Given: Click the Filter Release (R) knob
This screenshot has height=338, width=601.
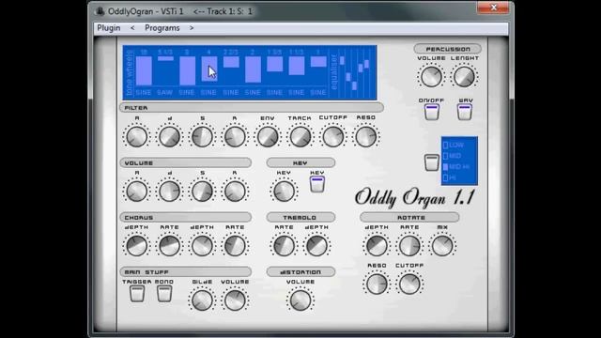Looking at the screenshot, I should pyautogui.click(x=235, y=136).
